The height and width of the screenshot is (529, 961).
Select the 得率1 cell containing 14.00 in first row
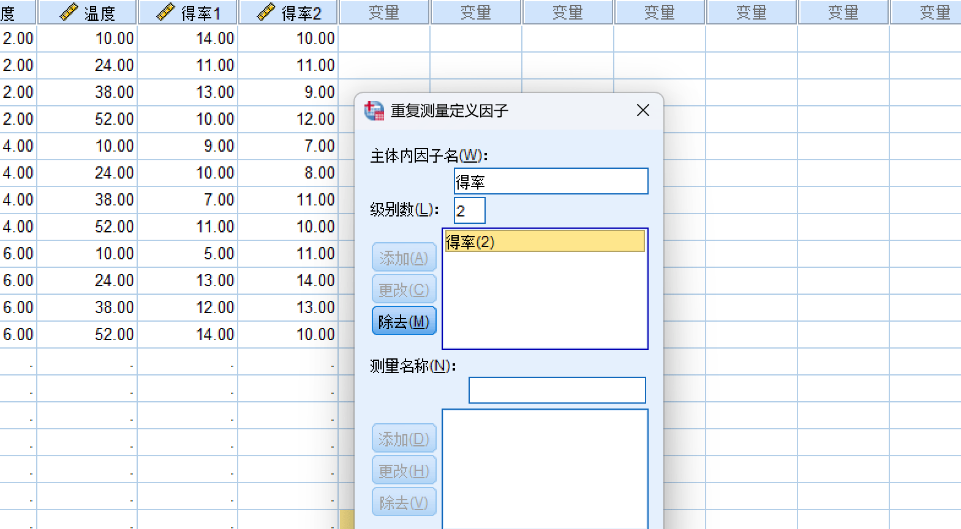click(188, 39)
